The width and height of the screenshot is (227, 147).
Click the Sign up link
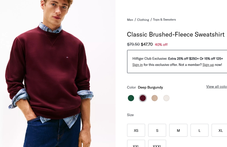tap(208, 65)
